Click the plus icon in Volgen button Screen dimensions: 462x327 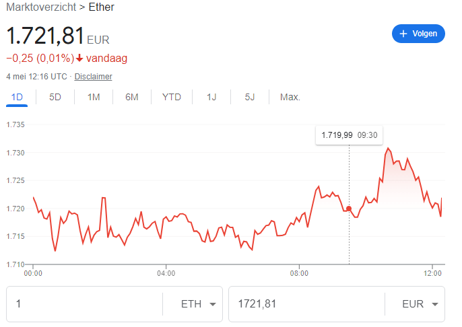pos(403,34)
